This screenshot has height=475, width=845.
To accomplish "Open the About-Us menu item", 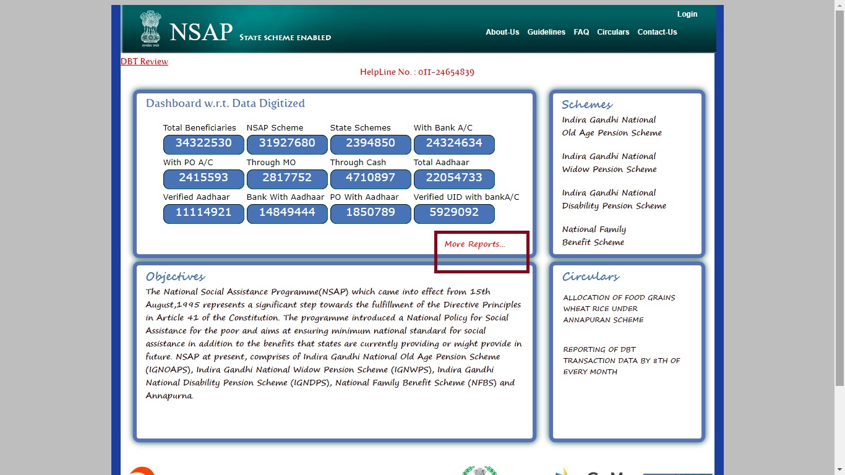I will (502, 32).
